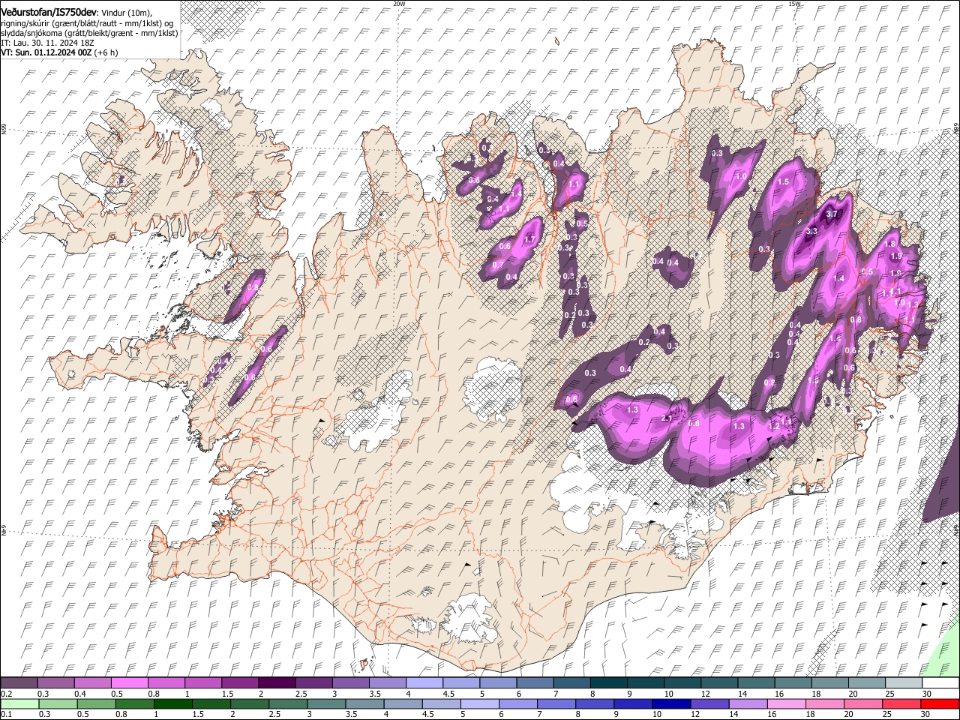This screenshot has height=720, width=960.
Task: Click the '20W' longitude label
Action: (x=398, y=4)
